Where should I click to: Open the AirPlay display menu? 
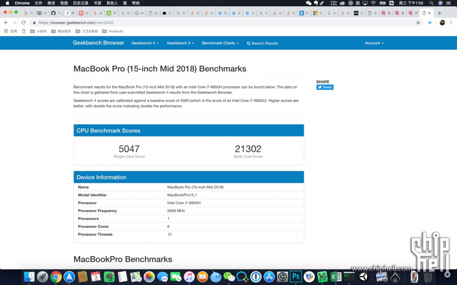pyautogui.click(x=365, y=3)
